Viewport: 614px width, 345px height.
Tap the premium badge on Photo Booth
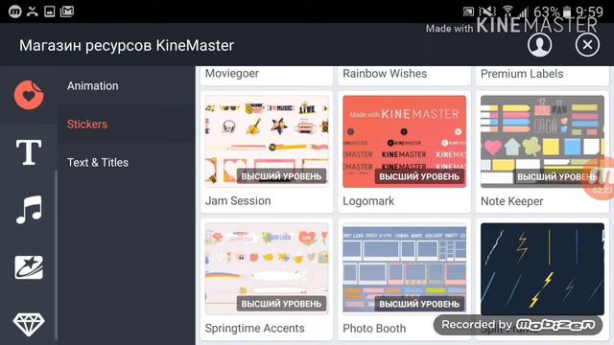[419, 304]
